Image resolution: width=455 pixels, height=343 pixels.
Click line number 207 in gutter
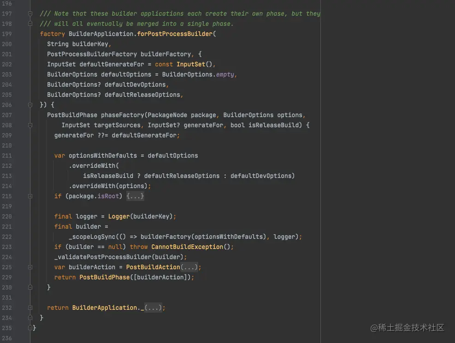click(x=6, y=115)
